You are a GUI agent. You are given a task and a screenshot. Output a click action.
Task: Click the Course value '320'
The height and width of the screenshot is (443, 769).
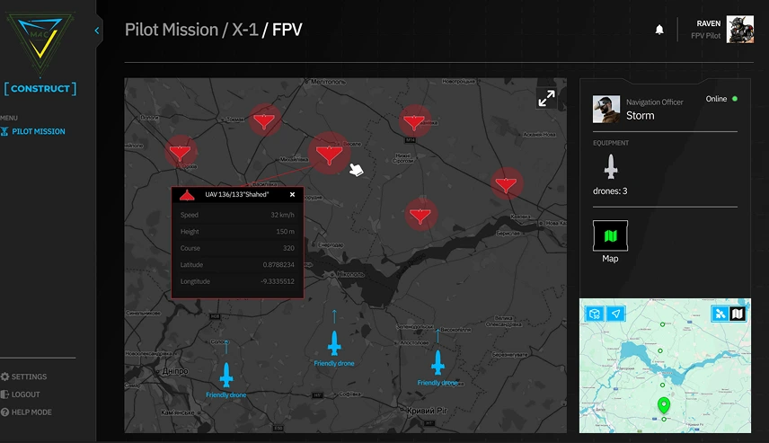[288, 248]
